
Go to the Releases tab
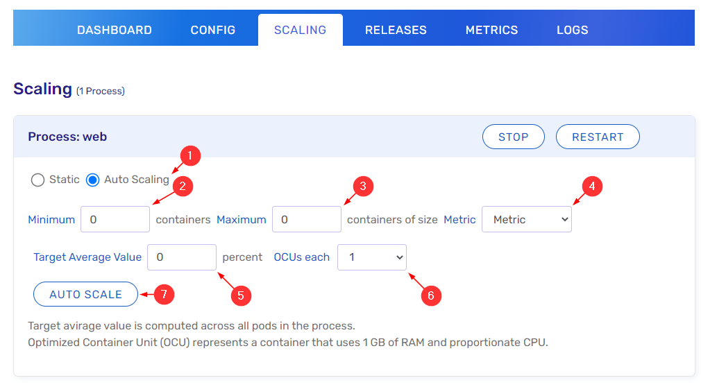click(x=396, y=30)
